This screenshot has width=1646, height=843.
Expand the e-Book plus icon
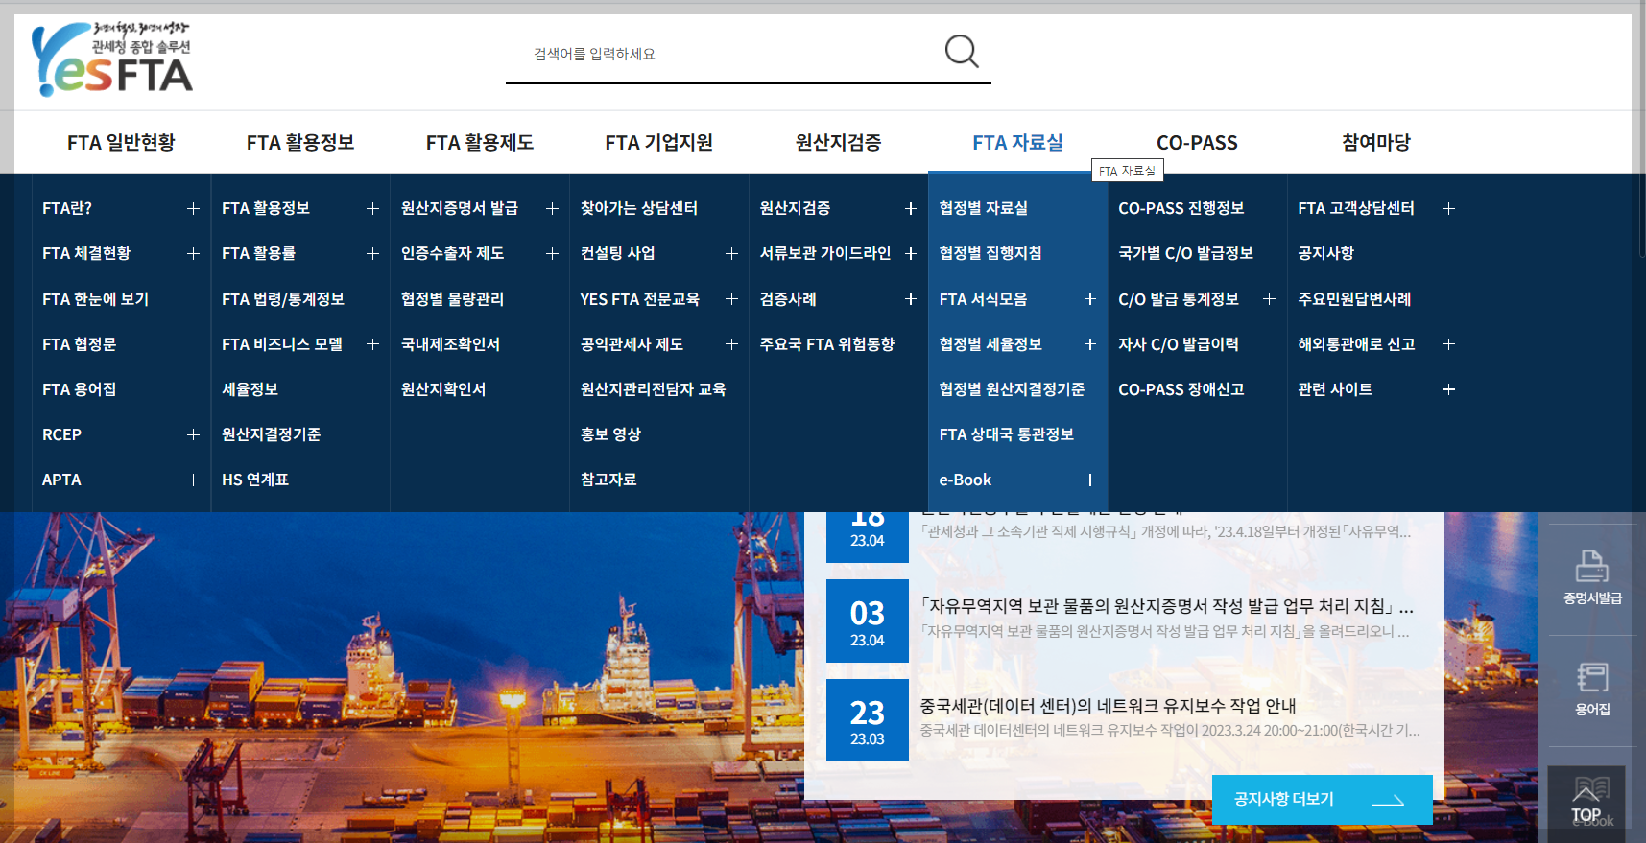pos(1089,480)
